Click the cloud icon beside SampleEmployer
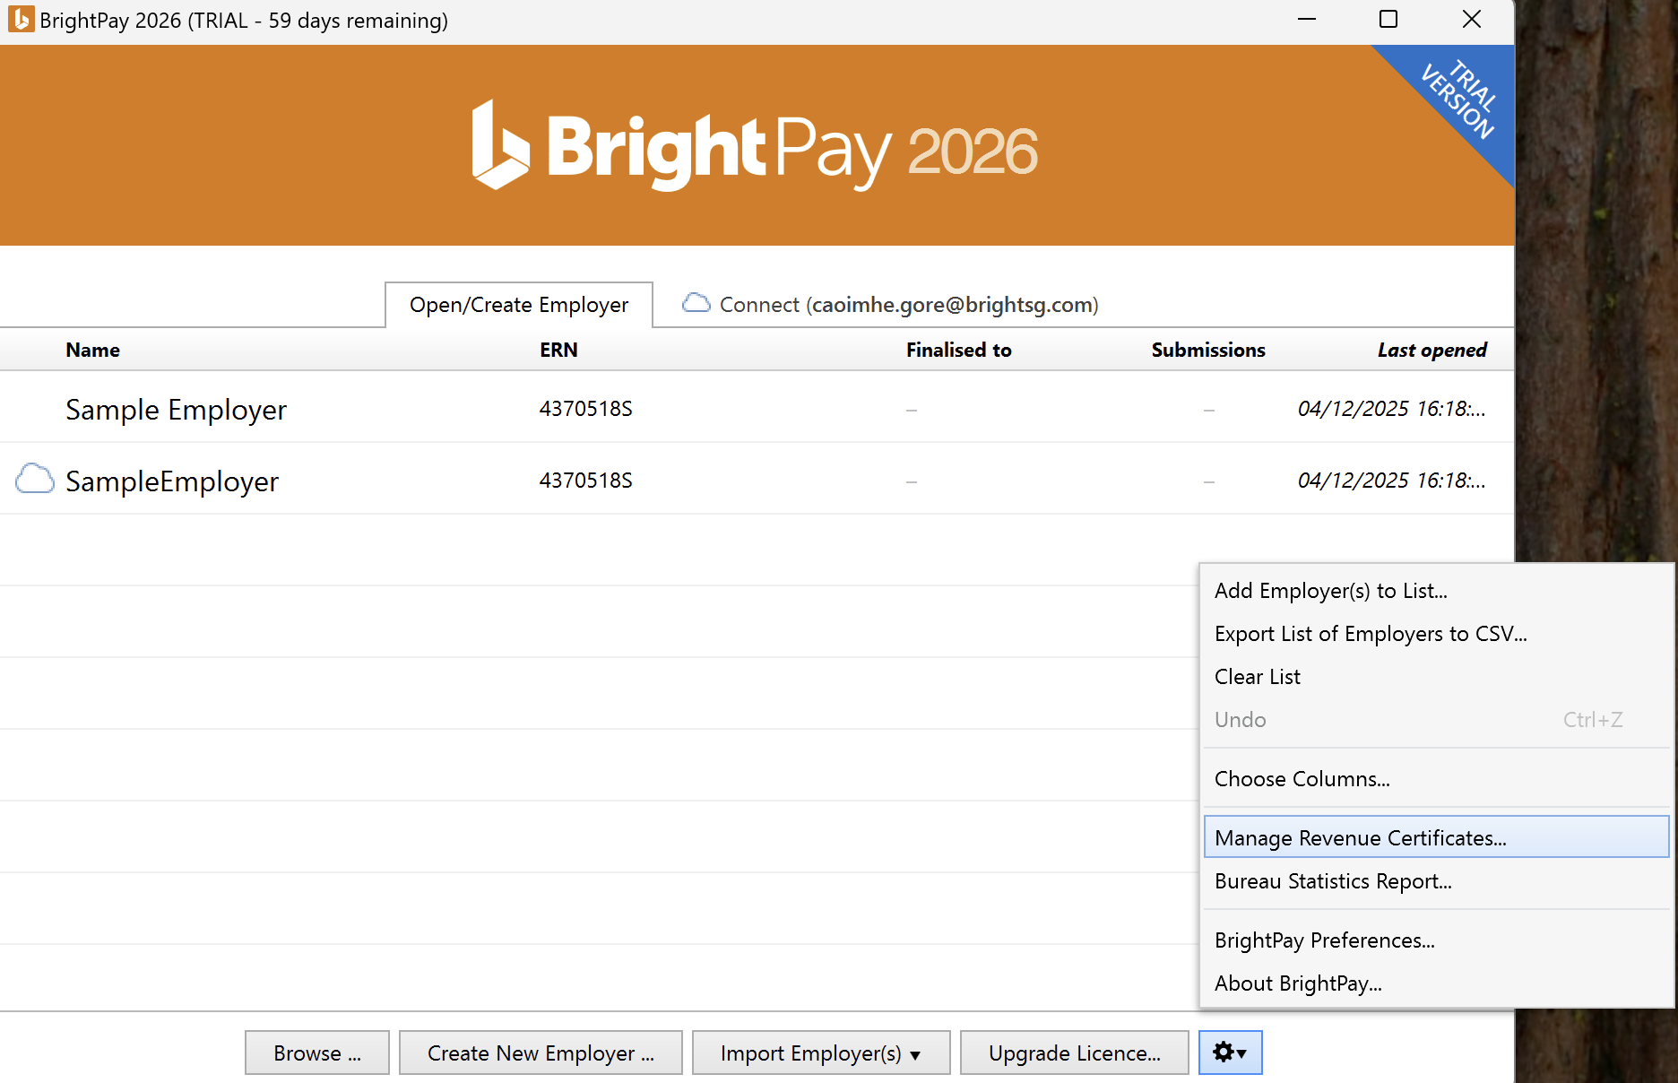This screenshot has width=1678, height=1083. [35, 480]
